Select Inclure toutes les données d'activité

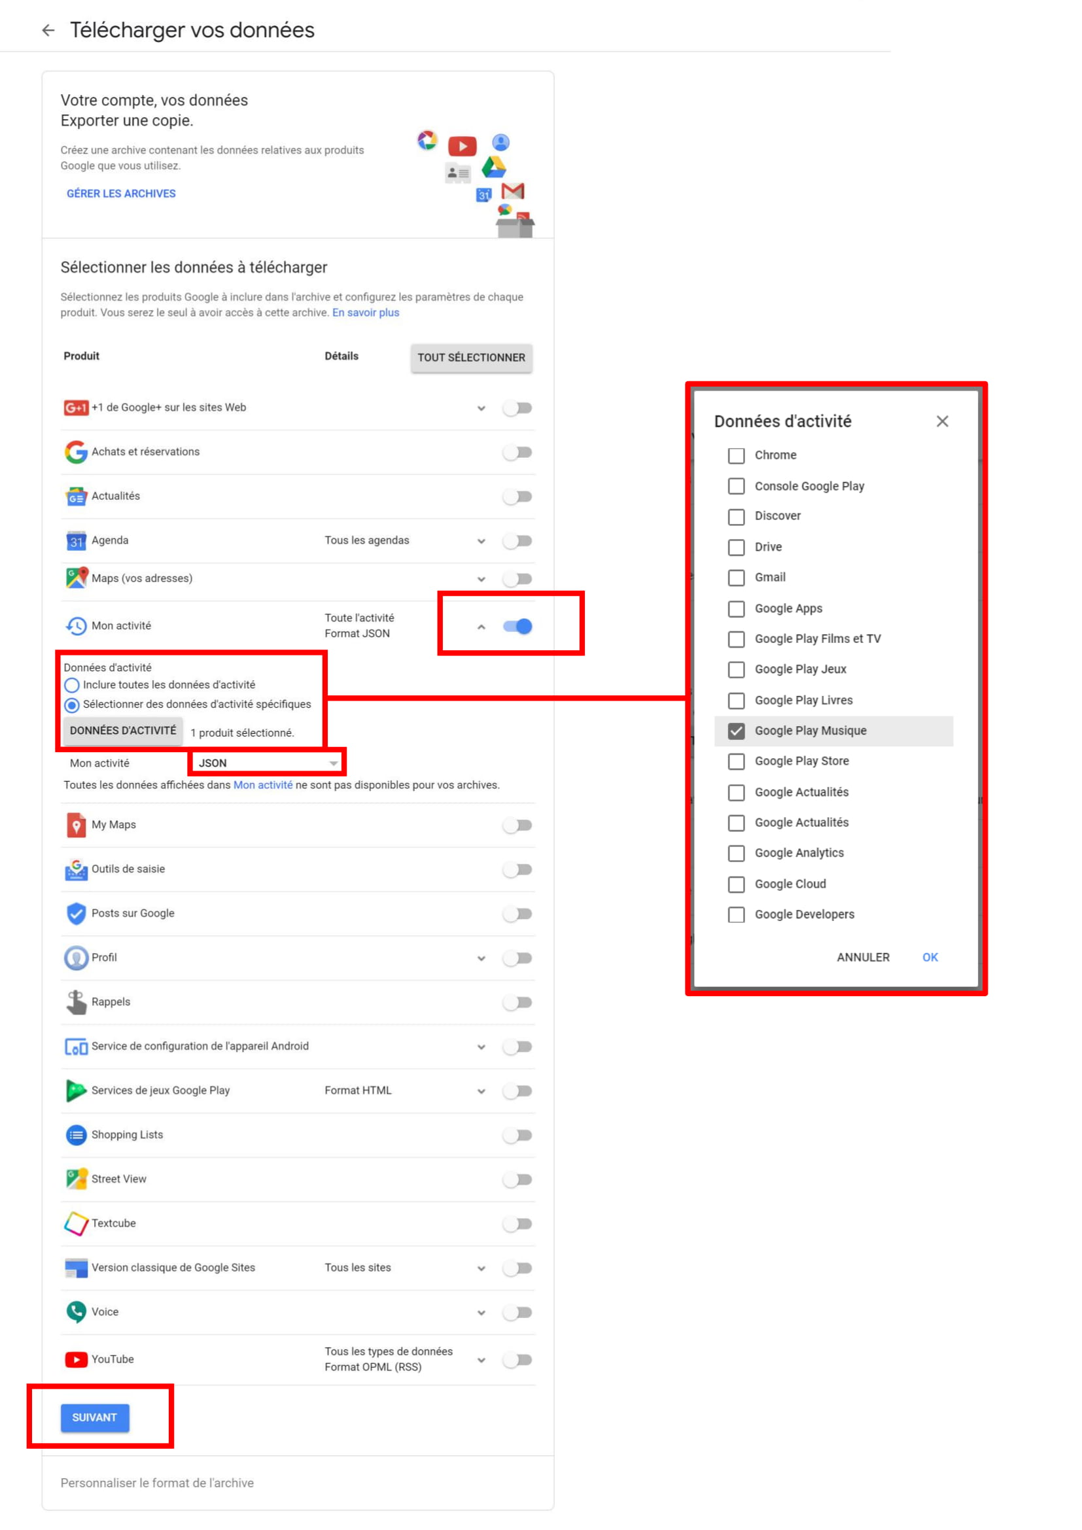[72, 685]
